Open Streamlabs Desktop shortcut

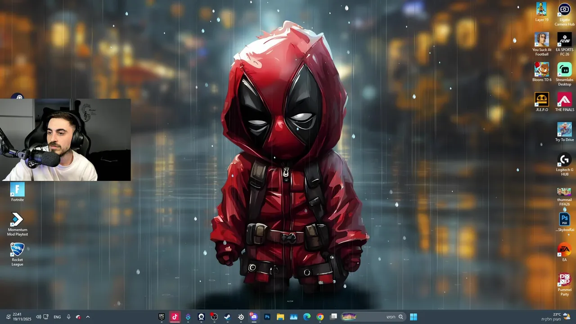point(564,74)
